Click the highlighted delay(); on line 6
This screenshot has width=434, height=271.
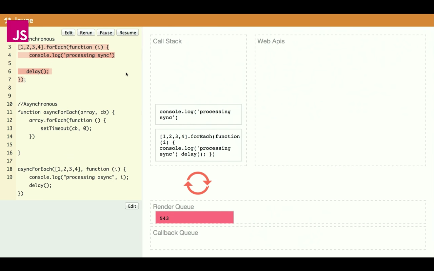[37, 71]
